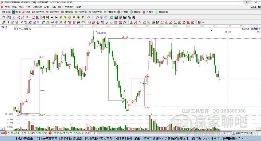The height and width of the screenshot is (141, 261).
Task: Move chart left with black arrow
Action: pyautogui.click(x=52, y=17)
